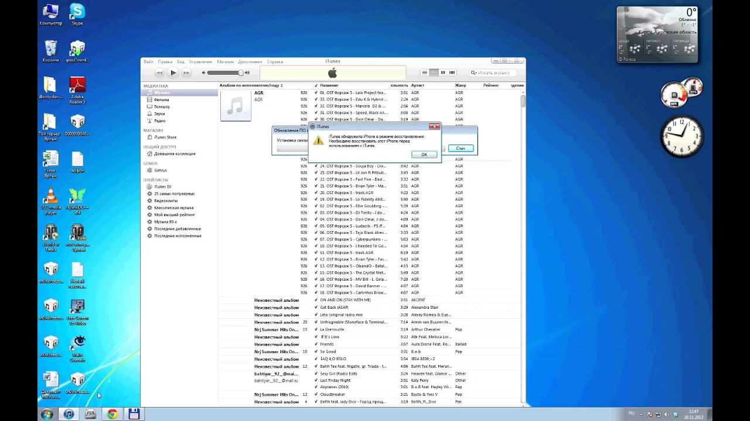Screen dimensions: 750x421
Task: Open the VLC media player desktop shortcut
Action: click(51, 202)
